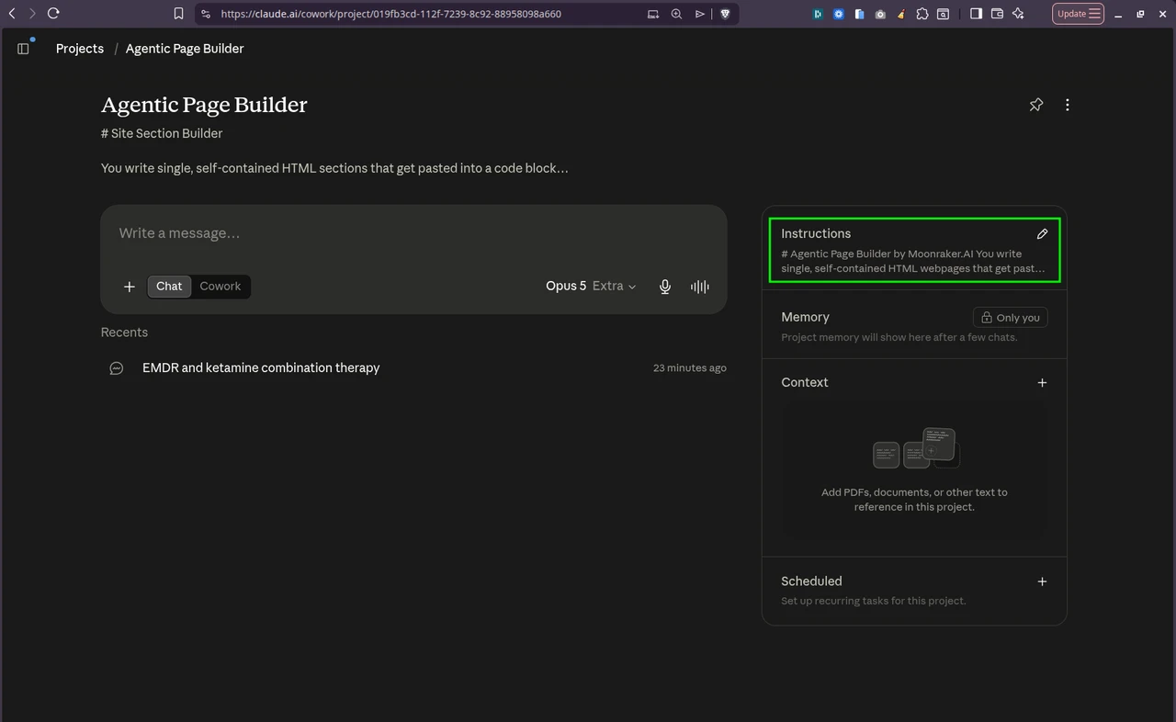
Task: Click the 'Recents' label
Action: point(124,333)
